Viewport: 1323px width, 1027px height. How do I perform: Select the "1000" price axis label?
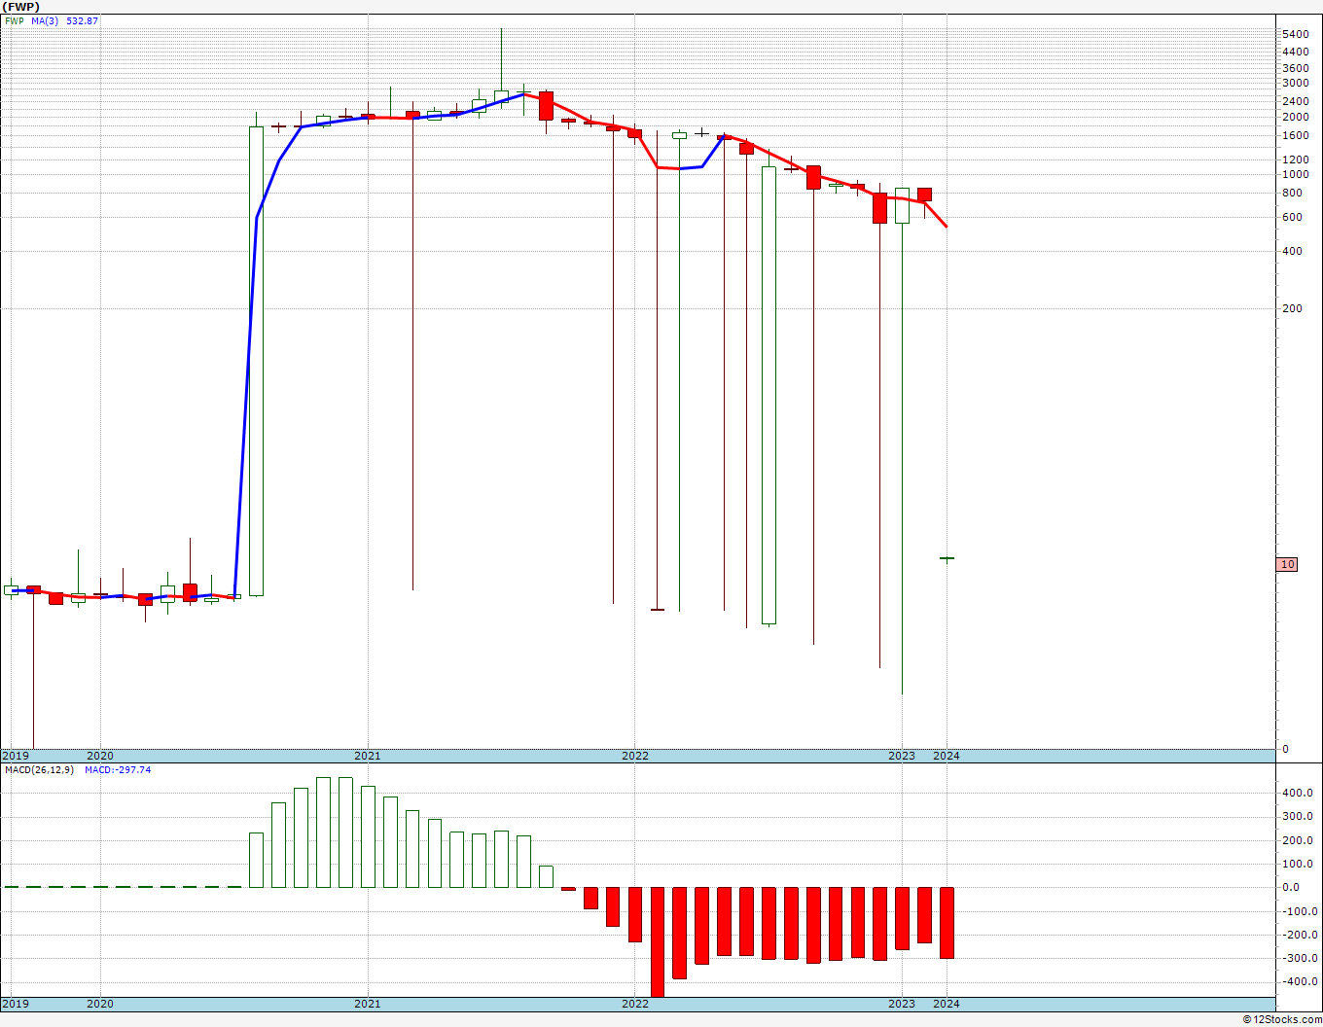(x=1295, y=174)
